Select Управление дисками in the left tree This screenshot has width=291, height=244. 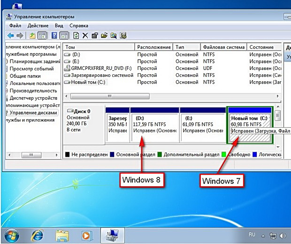pos(33,113)
